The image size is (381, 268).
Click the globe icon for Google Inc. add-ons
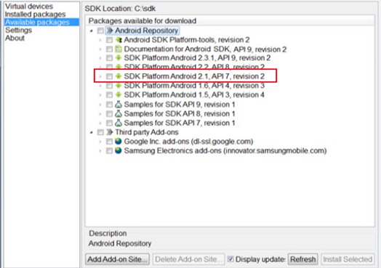point(119,142)
